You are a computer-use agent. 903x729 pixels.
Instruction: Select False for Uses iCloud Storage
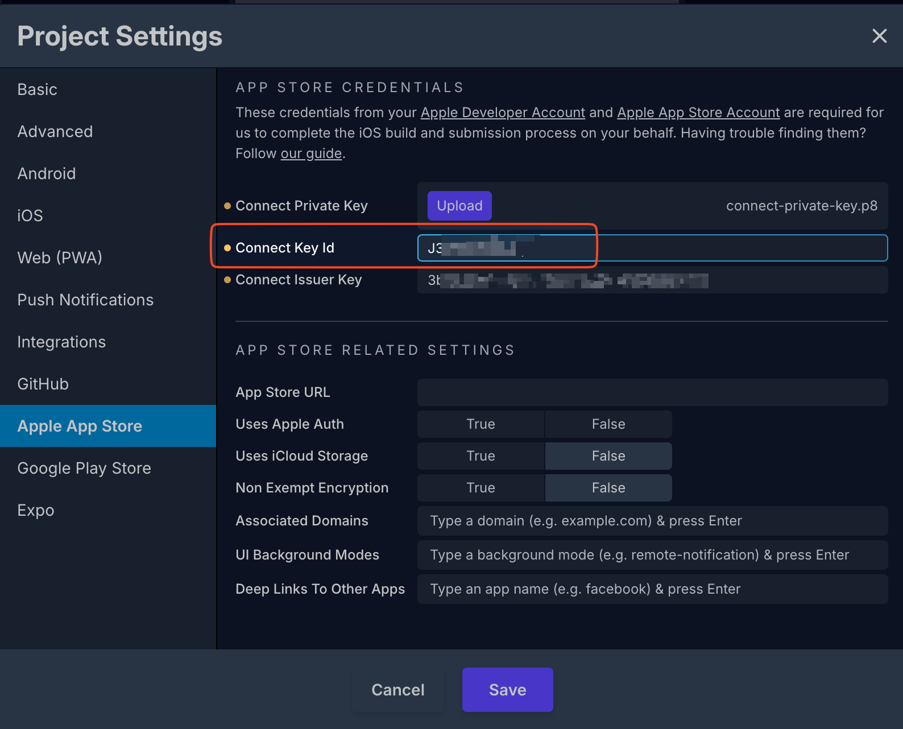pyautogui.click(x=608, y=456)
